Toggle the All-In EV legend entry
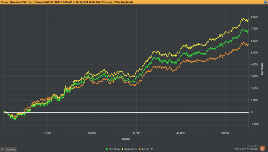Image resolution: width=268 pixels, height=152 pixels. coord(146,149)
